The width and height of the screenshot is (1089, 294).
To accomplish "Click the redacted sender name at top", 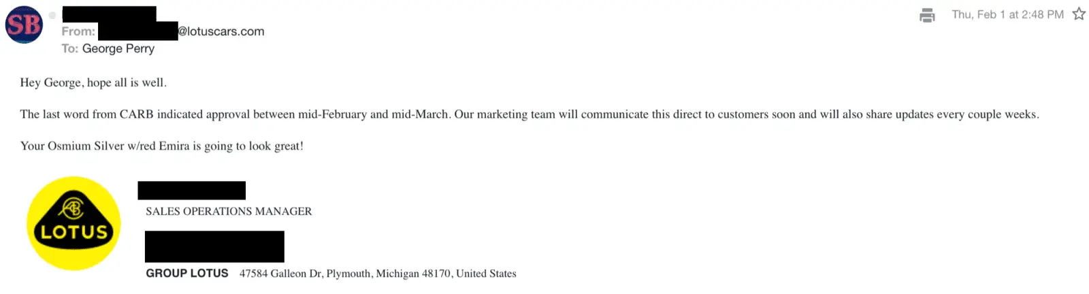I will coord(109,14).
